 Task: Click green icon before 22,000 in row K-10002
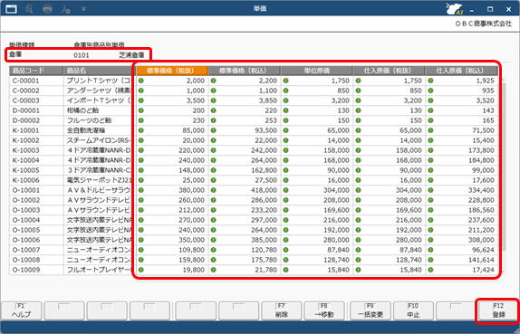click(x=213, y=140)
